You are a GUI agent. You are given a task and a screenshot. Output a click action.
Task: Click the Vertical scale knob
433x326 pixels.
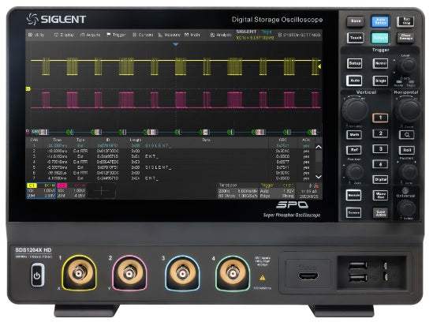(x=355, y=109)
